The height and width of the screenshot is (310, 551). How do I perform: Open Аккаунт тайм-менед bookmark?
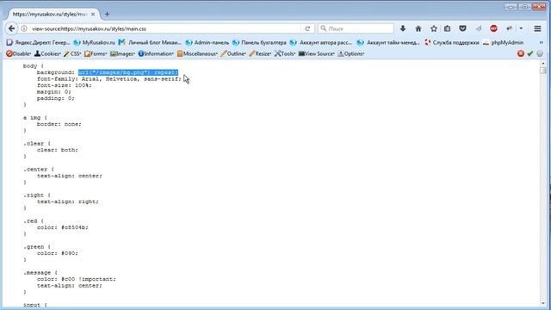[388, 42]
